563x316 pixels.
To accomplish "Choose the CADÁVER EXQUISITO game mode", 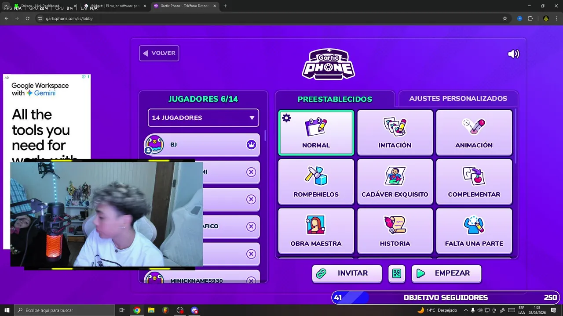I will tap(395, 182).
